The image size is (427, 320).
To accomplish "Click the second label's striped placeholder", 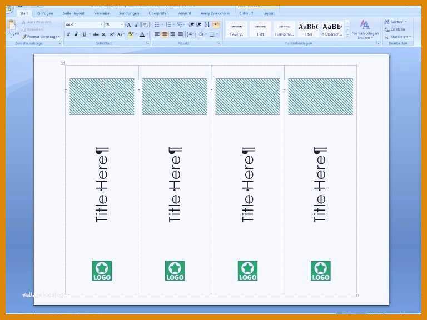I will [x=175, y=97].
